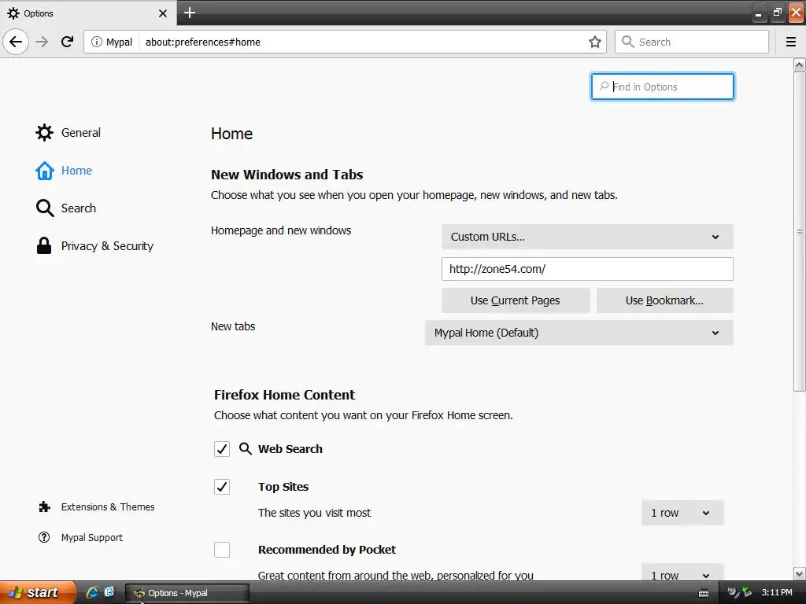Click the New Windows and Tabs heading
Image resolution: width=806 pixels, height=604 pixels.
pyautogui.click(x=287, y=175)
